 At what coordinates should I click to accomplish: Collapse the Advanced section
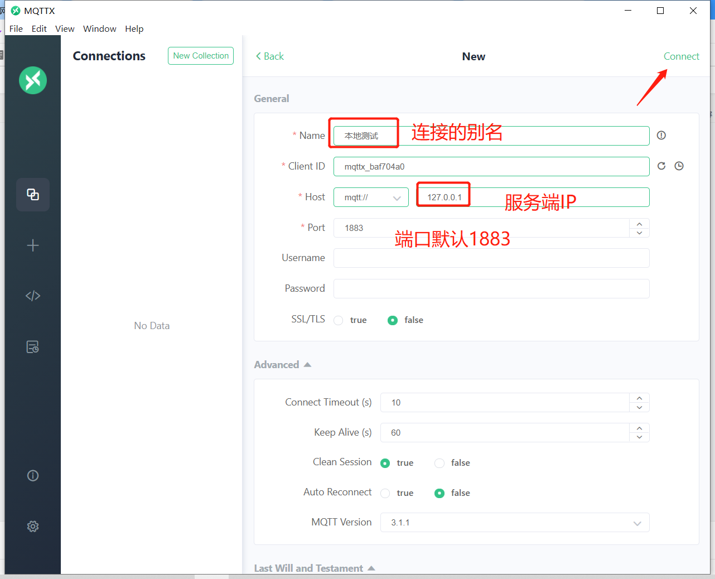point(282,365)
